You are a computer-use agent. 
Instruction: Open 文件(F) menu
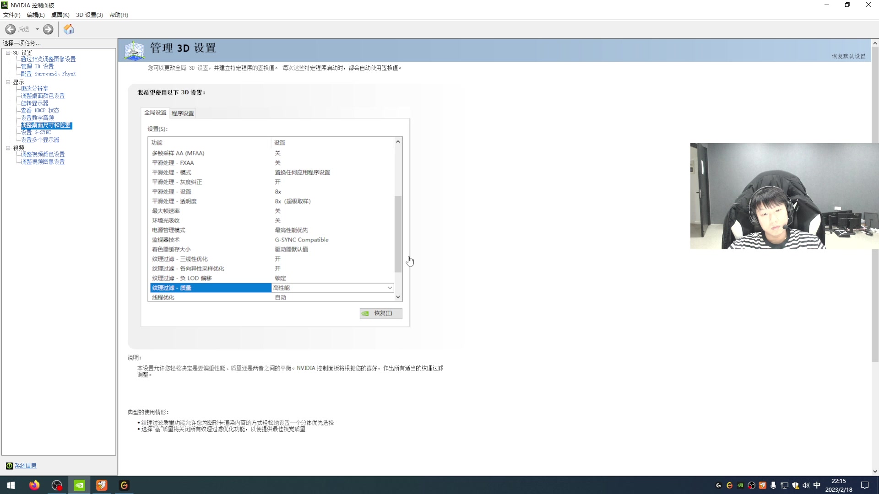tap(12, 15)
